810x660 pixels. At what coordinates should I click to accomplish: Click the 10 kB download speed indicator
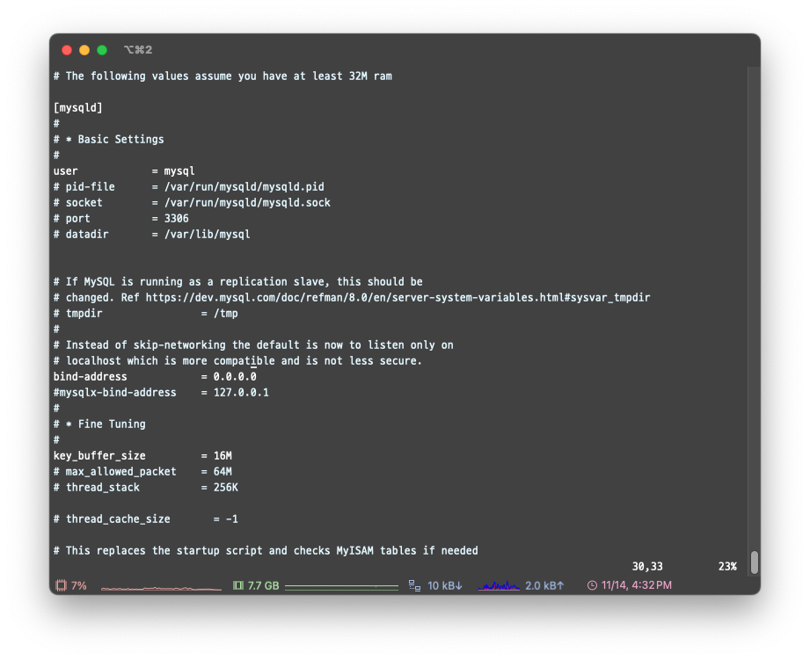[x=445, y=585]
